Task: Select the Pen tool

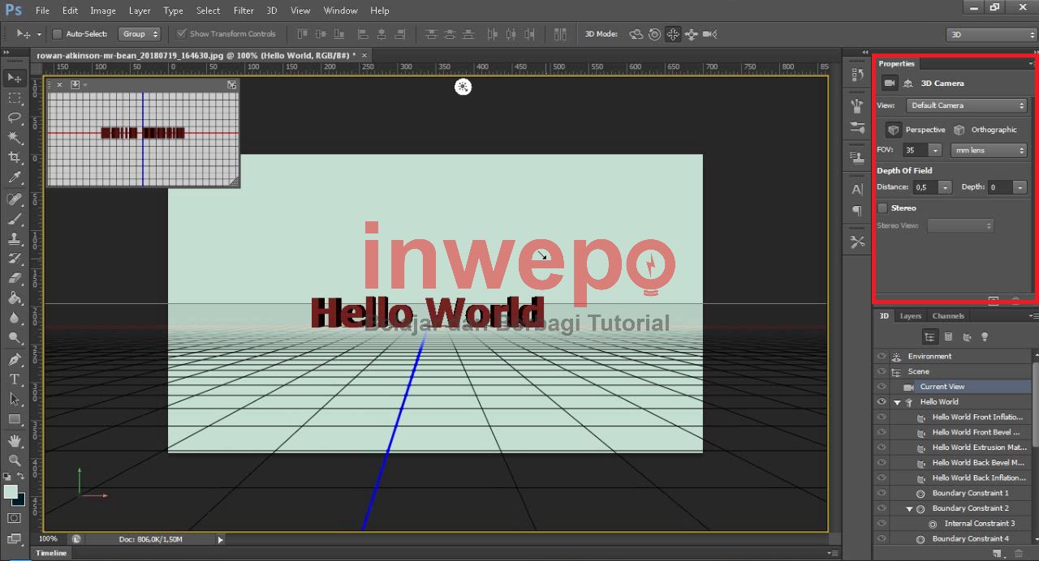Action: (x=15, y=359)
